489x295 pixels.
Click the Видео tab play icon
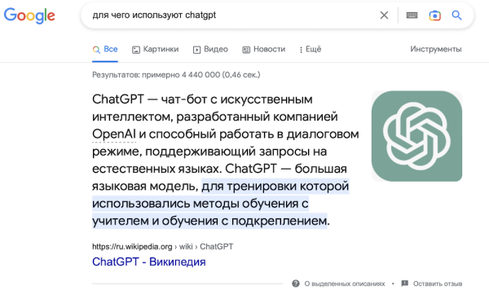[x=196, y=50]
